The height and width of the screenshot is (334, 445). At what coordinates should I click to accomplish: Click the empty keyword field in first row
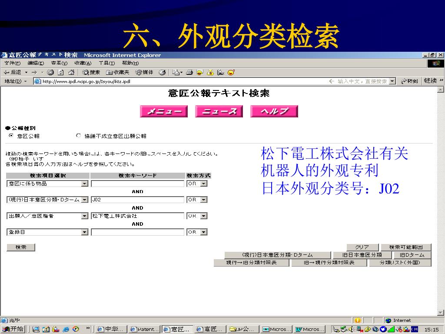pos(138,184)
